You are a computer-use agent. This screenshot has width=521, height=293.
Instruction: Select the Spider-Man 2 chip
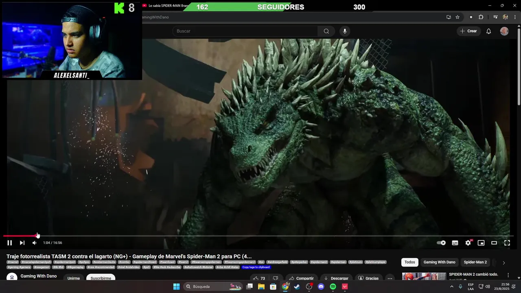click(x=475, y=262)
